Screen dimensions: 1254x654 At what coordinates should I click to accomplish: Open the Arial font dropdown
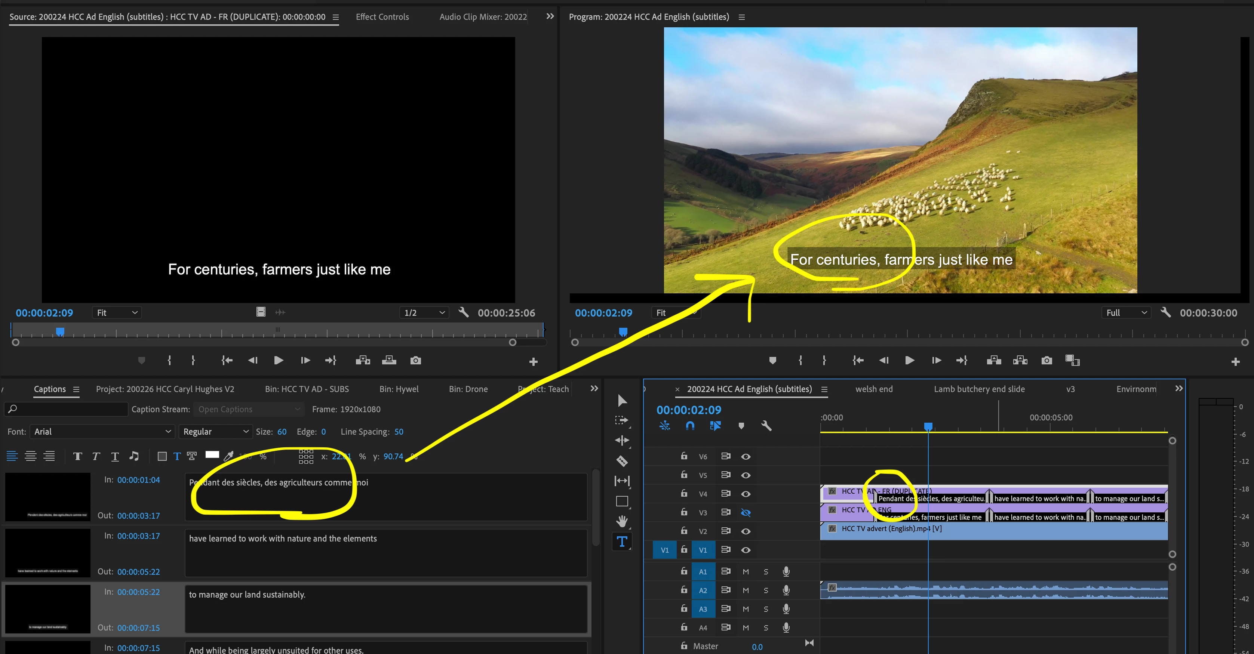102,432
